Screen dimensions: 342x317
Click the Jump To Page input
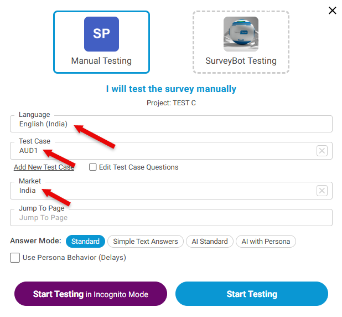pos(171,218)
